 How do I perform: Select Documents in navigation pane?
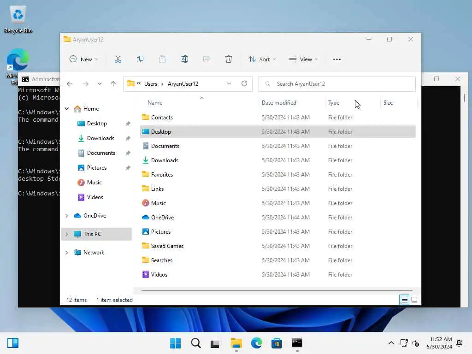click(x=101, y=153)
